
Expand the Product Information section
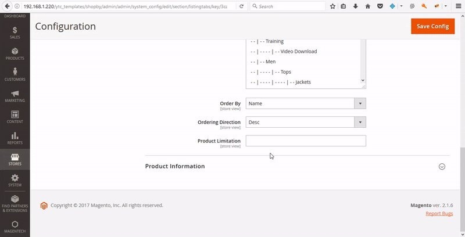coord(442,166)
